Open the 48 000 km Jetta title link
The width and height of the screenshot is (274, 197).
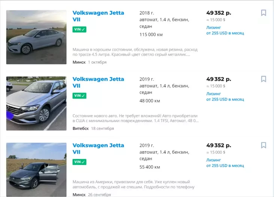pyautogui.click(x=98, y=82)
